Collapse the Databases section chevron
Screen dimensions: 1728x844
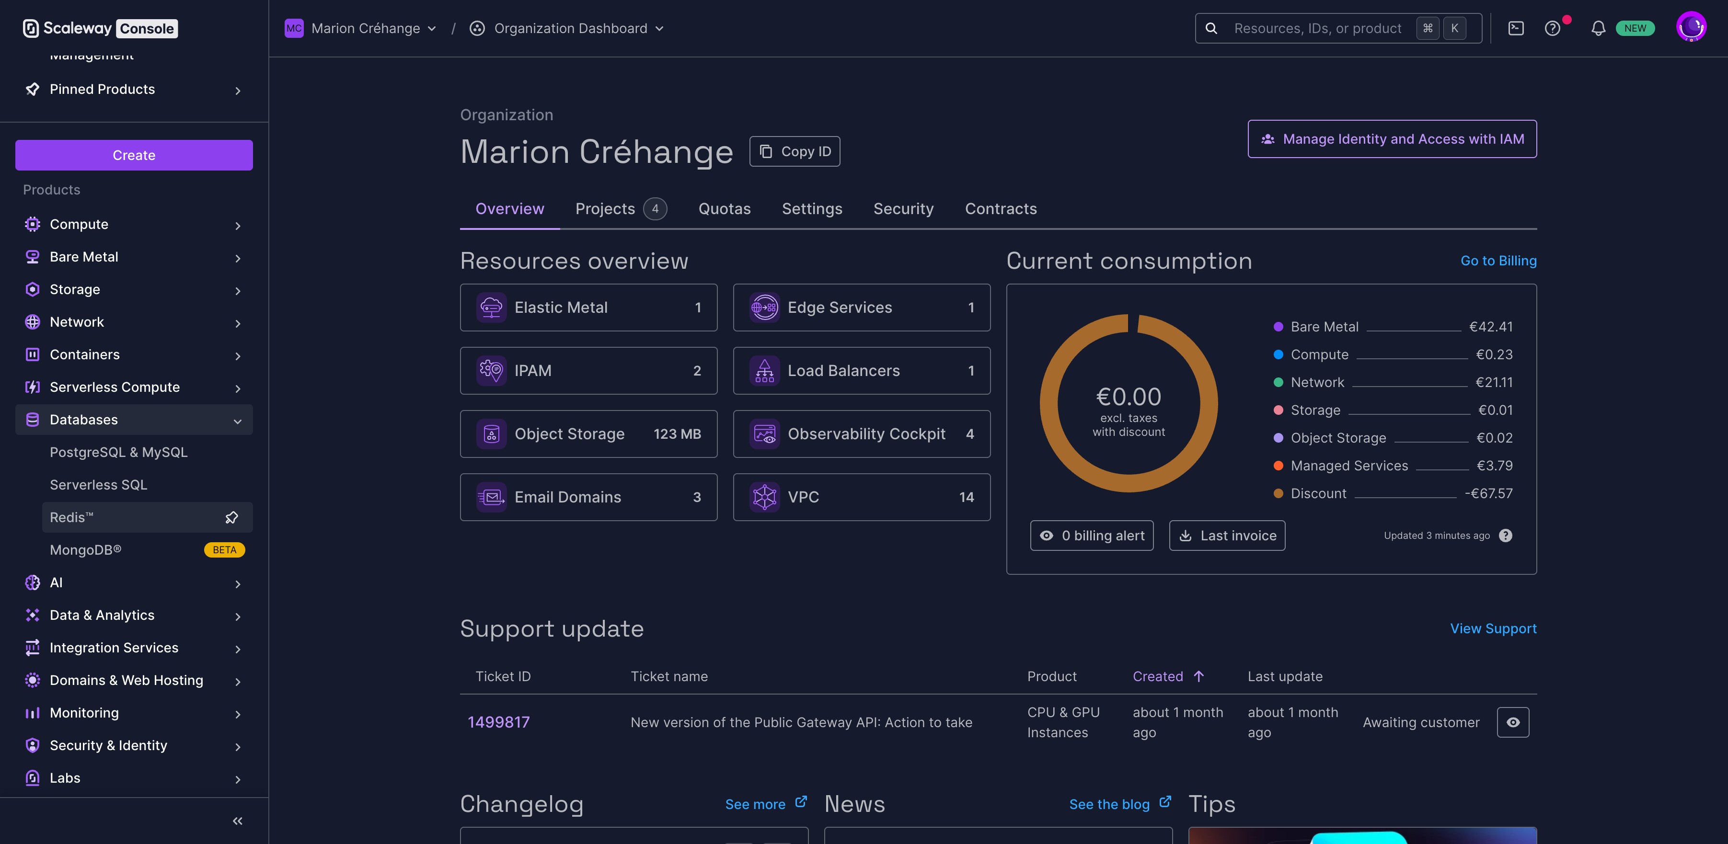[238, 421]
